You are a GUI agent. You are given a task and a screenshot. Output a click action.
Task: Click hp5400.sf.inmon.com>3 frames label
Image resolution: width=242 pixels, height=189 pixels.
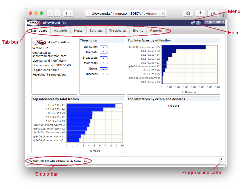point(49,125)
